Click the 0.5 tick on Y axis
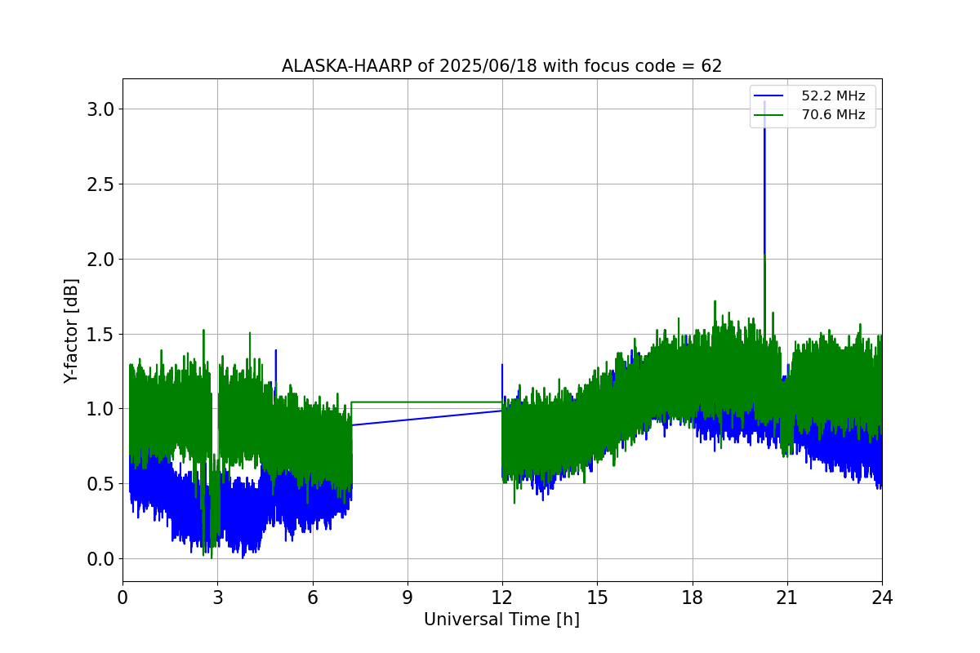The width and height of the screenshot is (980, 653). (x=100, y=484)
